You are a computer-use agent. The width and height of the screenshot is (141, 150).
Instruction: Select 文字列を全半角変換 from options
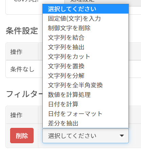pyautogui.click(x=85, y=85)
